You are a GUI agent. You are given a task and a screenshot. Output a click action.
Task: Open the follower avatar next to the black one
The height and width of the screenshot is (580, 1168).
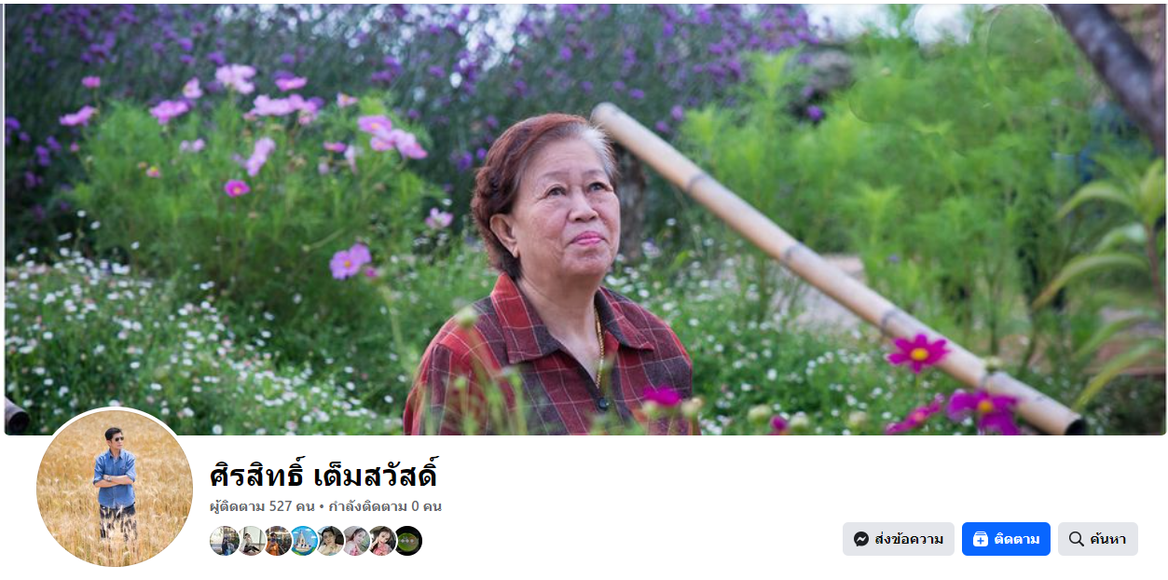point(382,541)
